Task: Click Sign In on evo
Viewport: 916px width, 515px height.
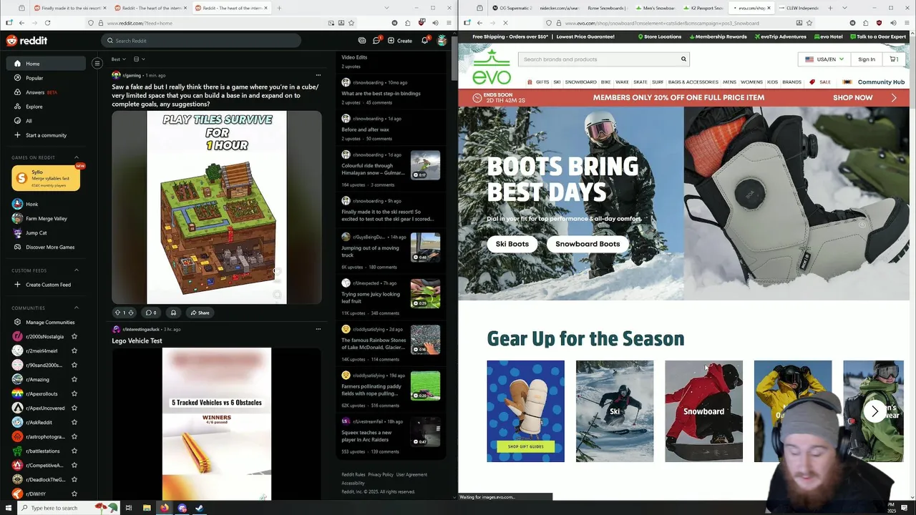Action: tap(867, 59)
